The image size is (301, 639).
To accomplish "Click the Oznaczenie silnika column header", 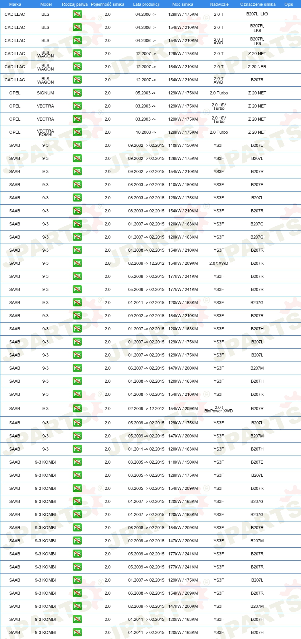I will [258, 4].
